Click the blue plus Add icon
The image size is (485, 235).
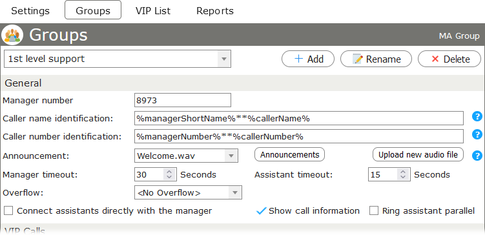click(298, 59)
